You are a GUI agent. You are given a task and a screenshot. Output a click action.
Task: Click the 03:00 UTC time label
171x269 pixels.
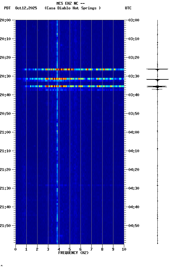(134, 20)
